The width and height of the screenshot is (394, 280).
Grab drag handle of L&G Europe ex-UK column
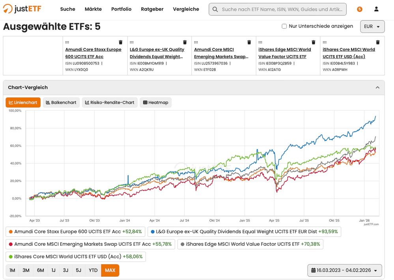[x=132, y=42]
